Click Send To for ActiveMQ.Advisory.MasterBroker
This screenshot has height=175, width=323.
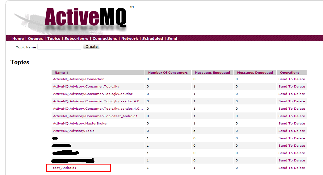[285, 123]
